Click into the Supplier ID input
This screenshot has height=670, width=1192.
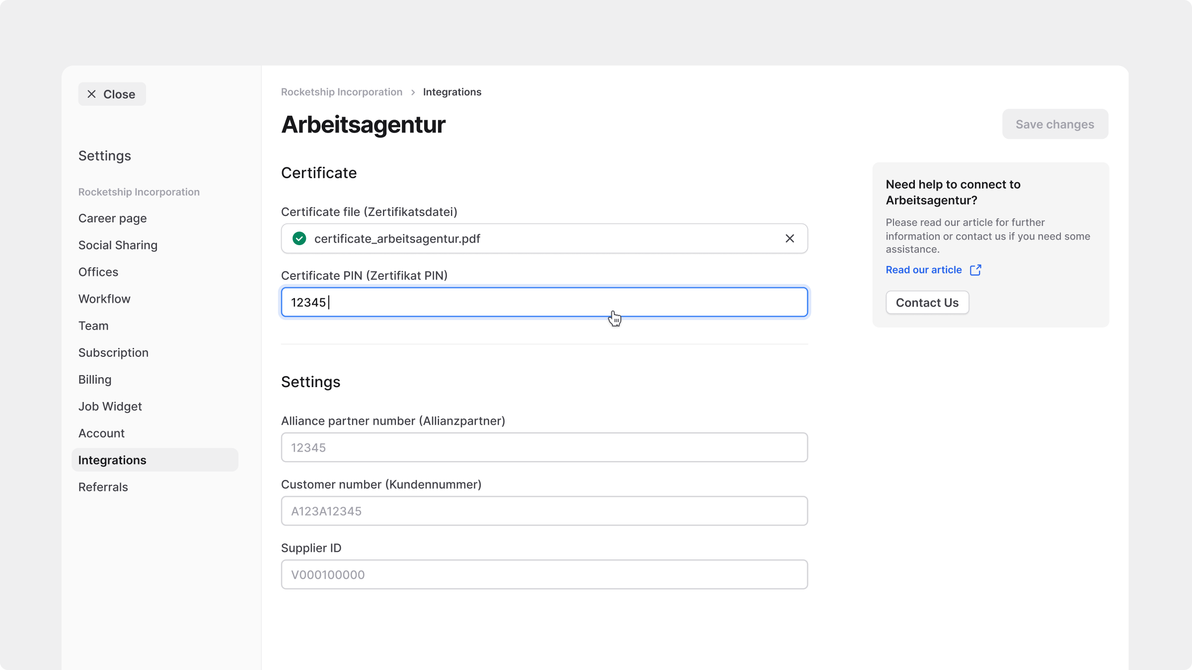[544, 575]
